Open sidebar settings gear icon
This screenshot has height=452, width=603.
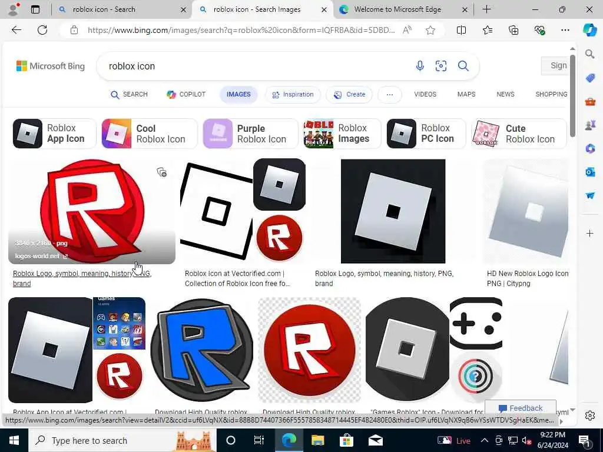pos(590,416)
